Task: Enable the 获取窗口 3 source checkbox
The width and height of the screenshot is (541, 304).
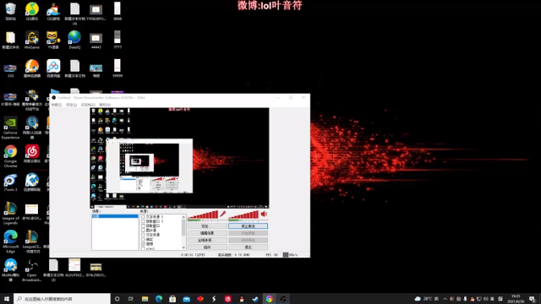Action: click(x=143, y=221)
